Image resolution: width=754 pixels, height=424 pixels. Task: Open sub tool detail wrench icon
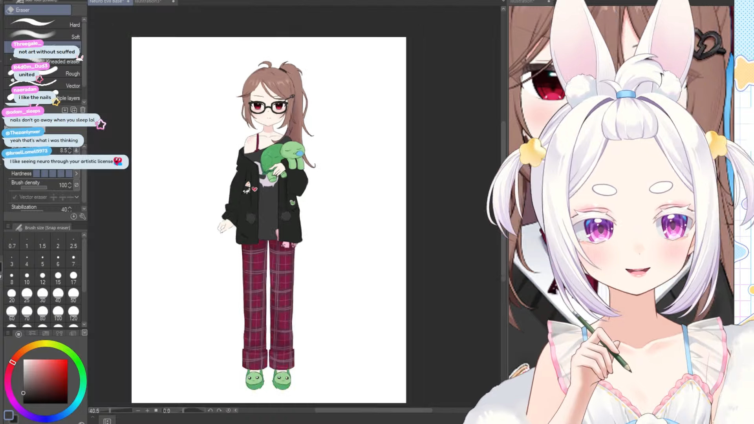click(82, 216)
